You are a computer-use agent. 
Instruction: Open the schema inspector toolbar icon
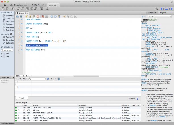pyautogui.click(x=13, y=9)
